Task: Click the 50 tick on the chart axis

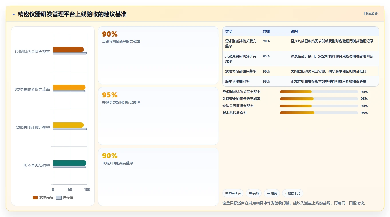Action: [x=70, y=190]
